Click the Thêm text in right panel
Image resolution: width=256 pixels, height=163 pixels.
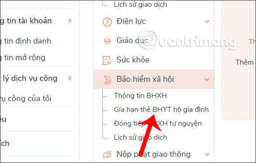[x=244, y=62]
